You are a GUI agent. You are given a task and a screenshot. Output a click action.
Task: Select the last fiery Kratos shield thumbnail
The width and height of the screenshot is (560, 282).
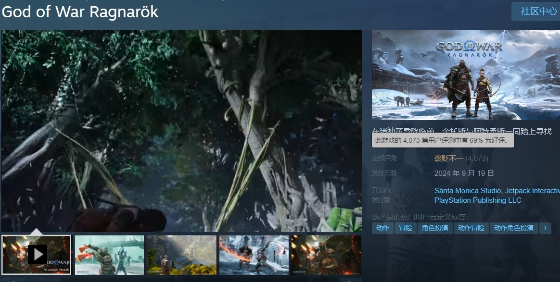326,255
